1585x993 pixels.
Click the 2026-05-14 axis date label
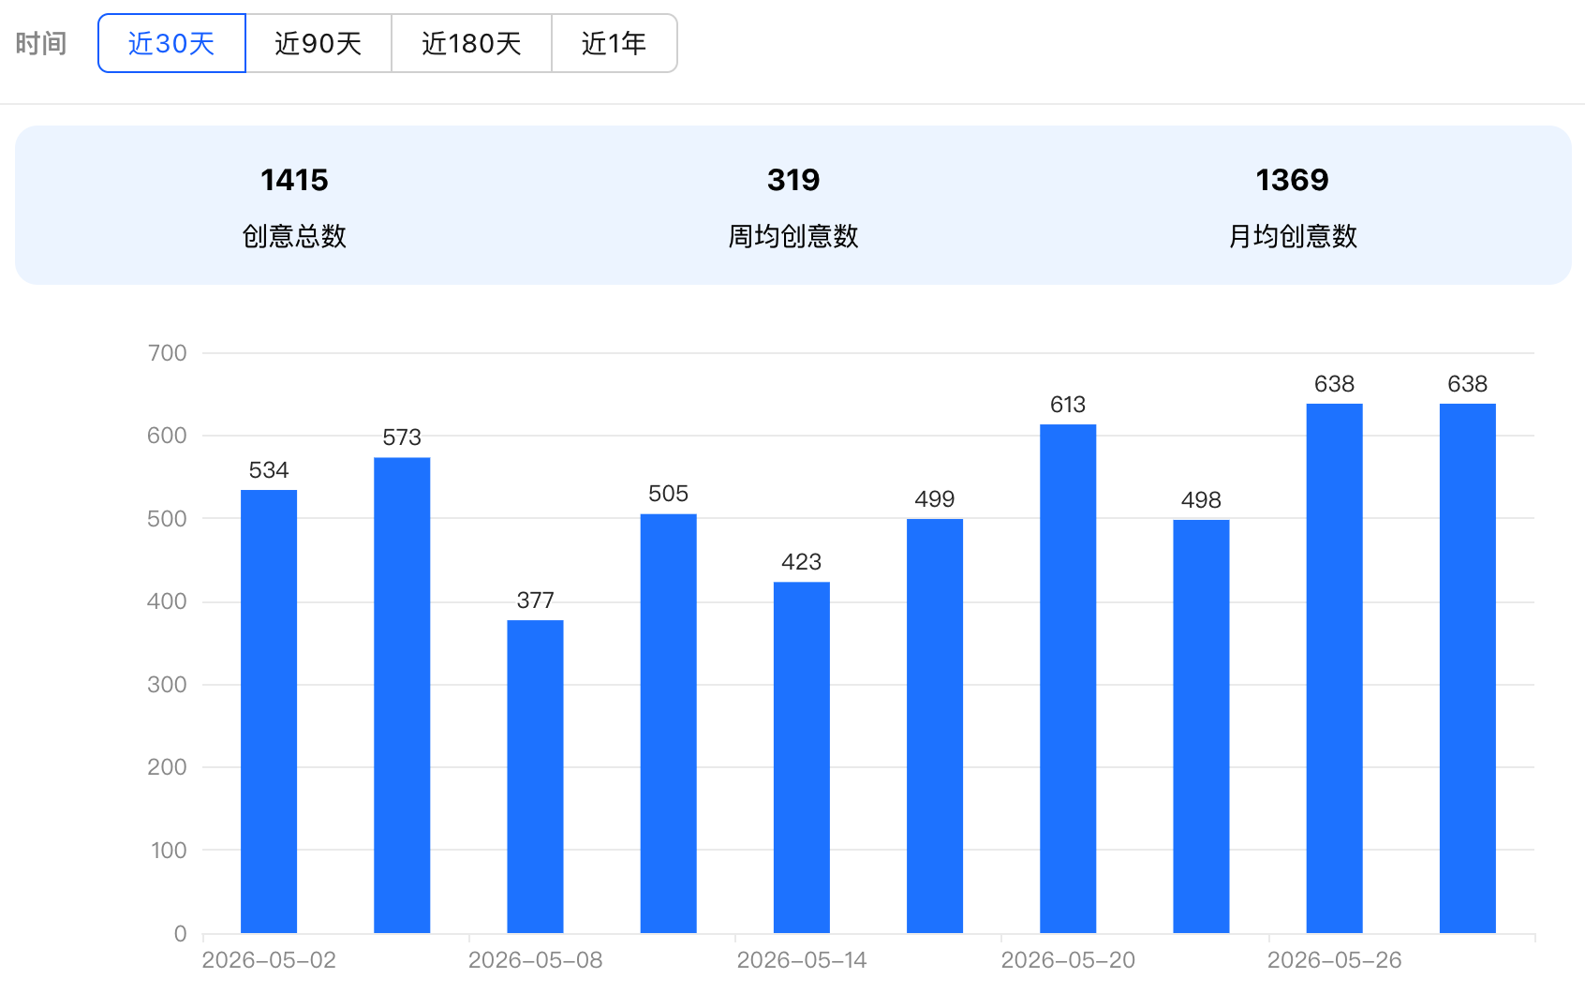tap(802, 960)
